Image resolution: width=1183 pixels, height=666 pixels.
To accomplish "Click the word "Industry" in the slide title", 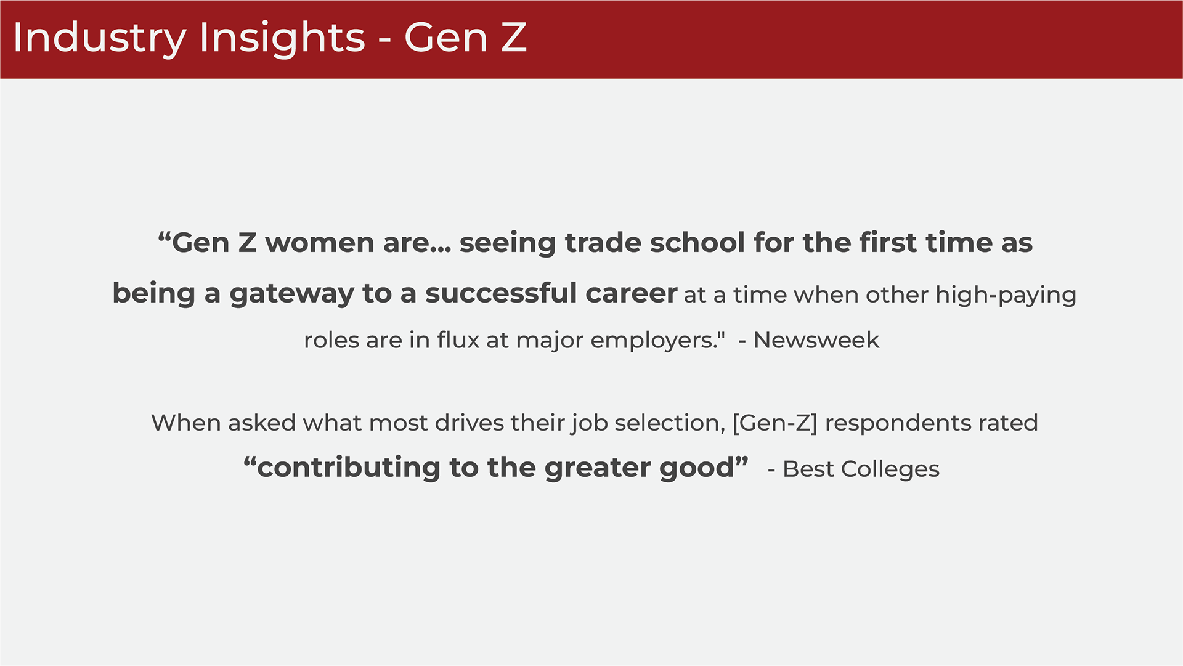I will point(99,38).
